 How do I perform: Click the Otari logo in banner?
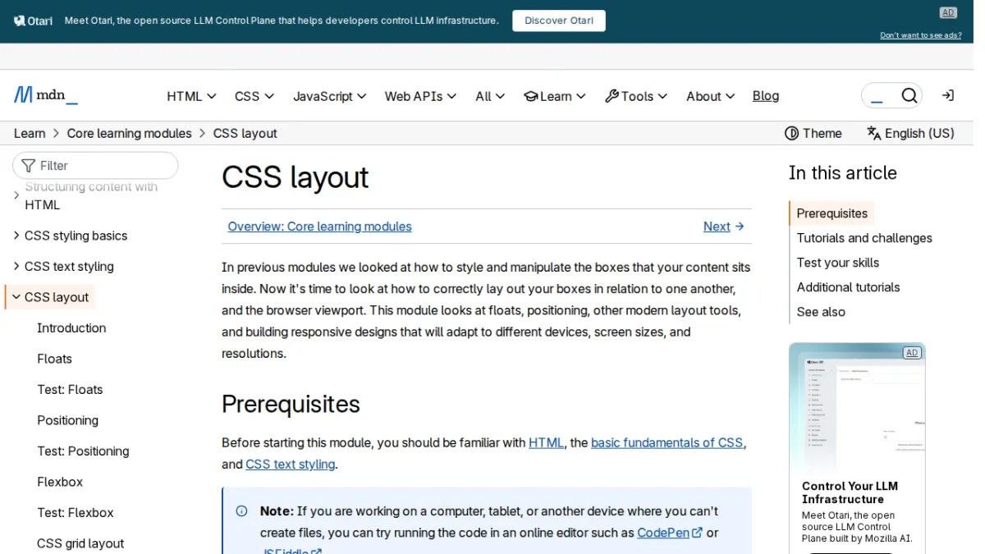click(x=33, y=21)
